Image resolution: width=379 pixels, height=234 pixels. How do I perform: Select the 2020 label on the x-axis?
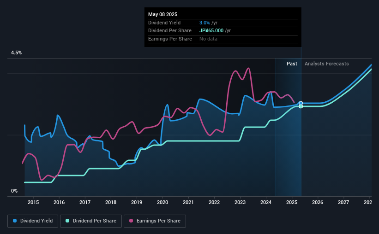click(162, 202)
